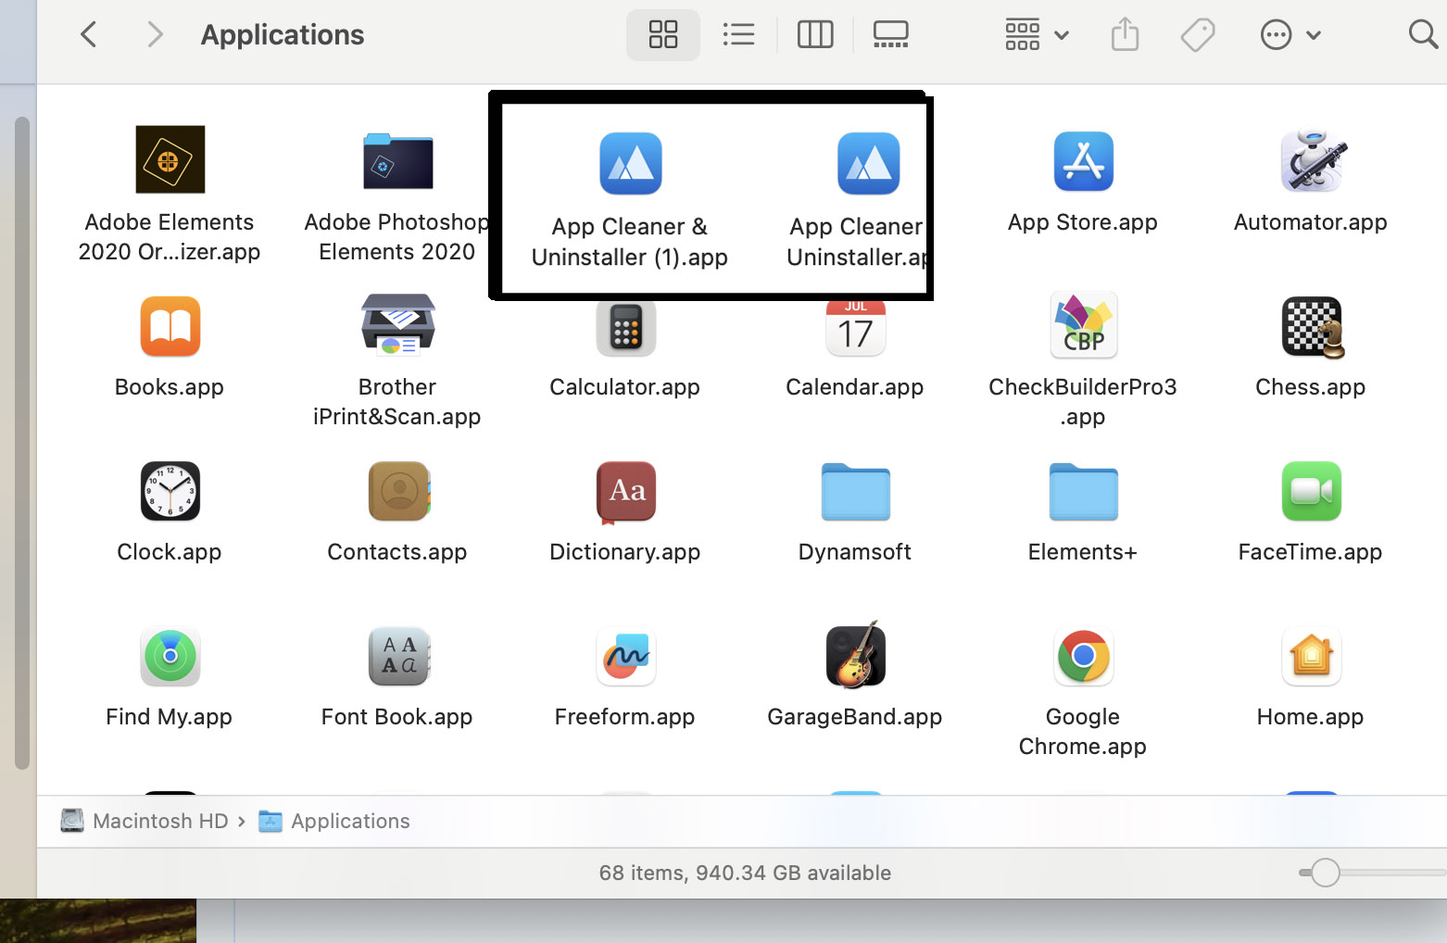Click the 'Chess.app' file name label
1447x943 pixels.
[1310, 387]
